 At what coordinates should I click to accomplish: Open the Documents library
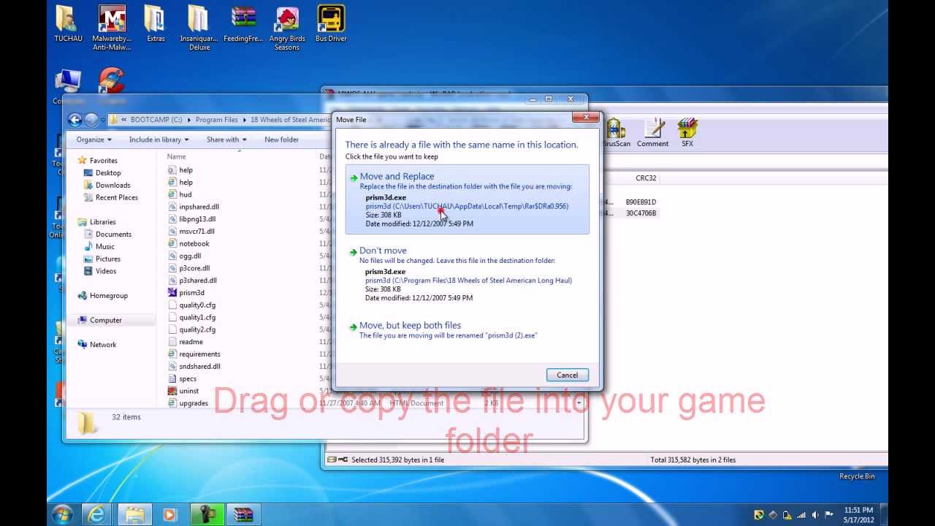click(113, 235)
